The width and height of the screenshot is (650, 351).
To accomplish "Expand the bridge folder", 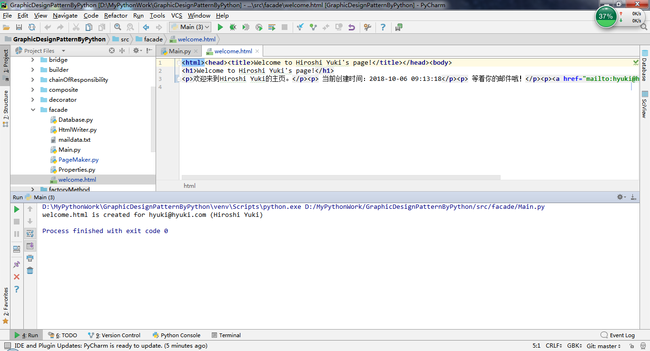I will [x=33, y=60].
